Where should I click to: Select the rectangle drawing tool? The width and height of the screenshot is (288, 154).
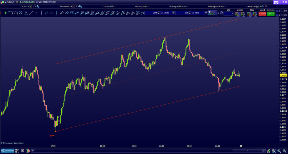11,13
